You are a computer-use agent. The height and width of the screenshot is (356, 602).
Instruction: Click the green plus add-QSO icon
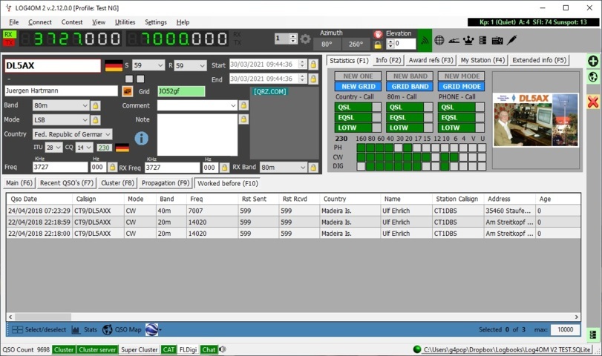coord(593,61)
